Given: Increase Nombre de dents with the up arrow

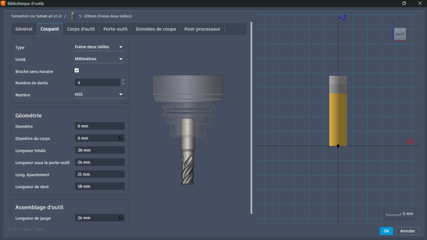Looking at the screenshot, I should point(123,81).
